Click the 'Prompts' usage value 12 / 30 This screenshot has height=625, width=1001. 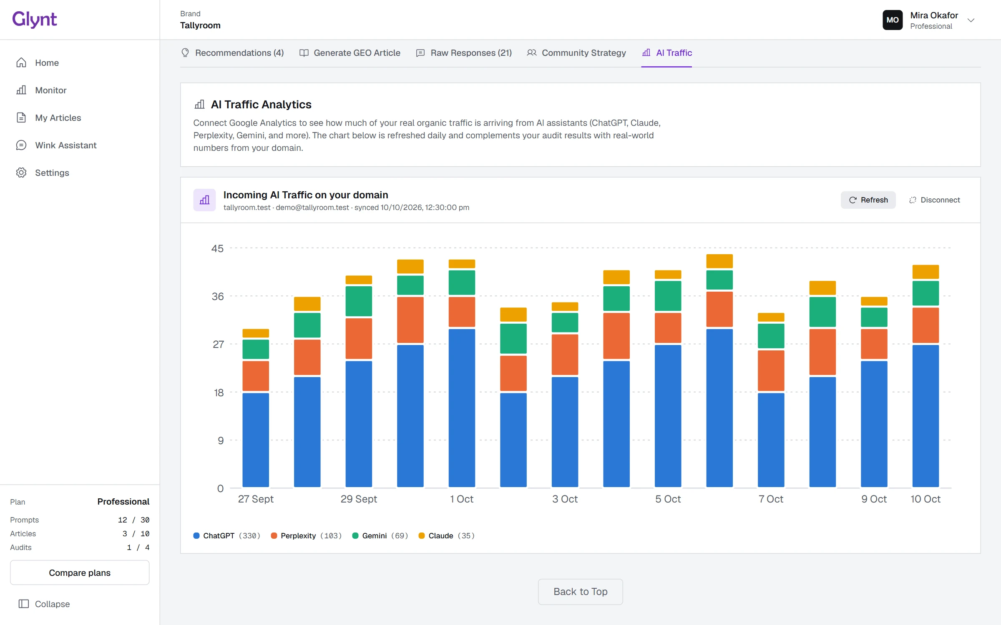coord(133,520)
